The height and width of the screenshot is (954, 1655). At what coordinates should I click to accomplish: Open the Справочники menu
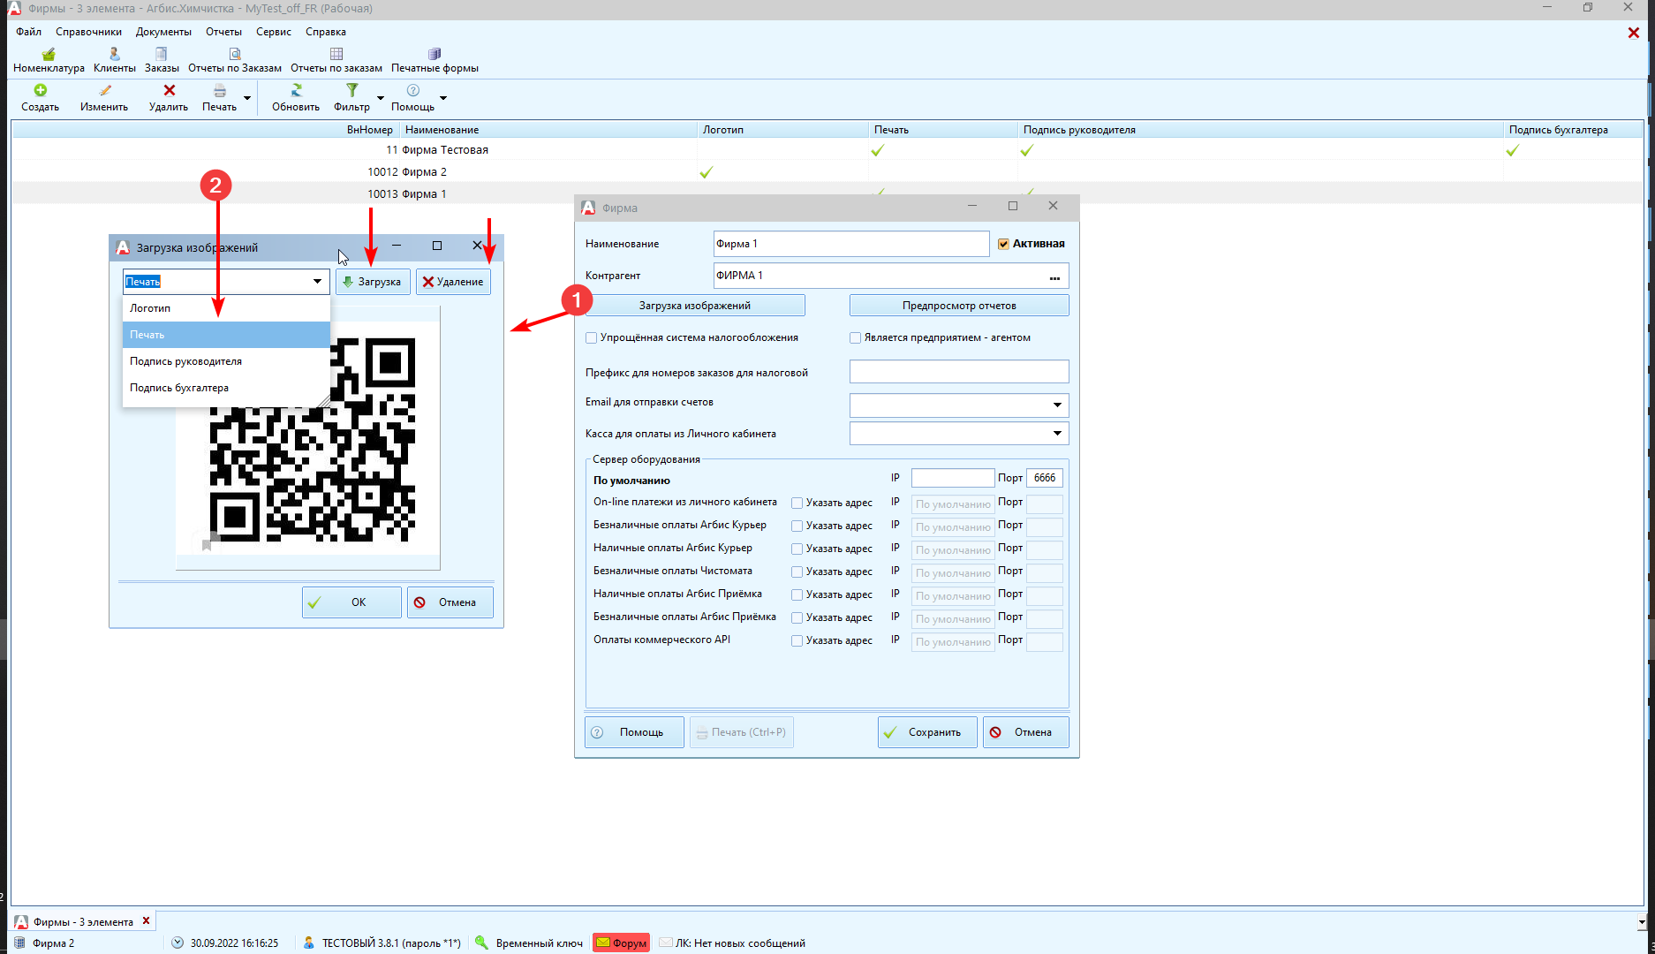(88, 32)
